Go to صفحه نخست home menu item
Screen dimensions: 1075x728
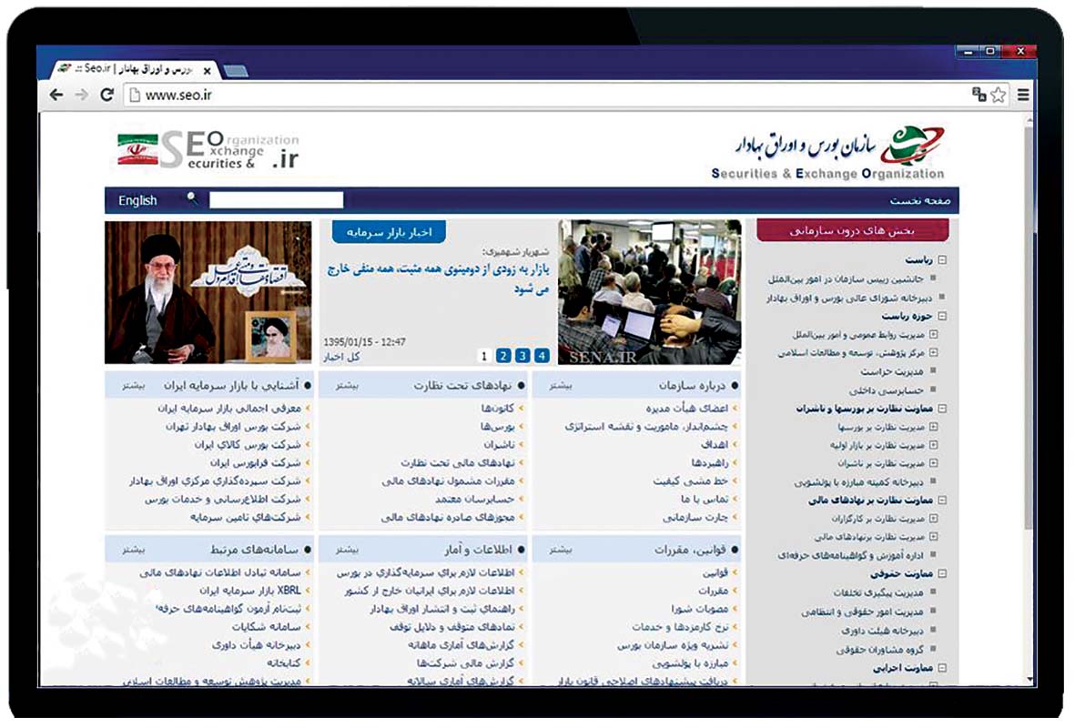point(918,201)
